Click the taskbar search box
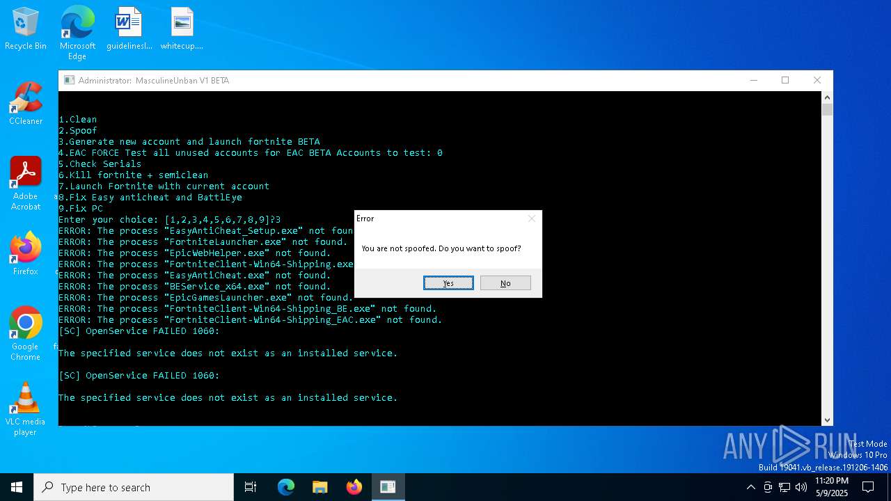This screenshot has width=891, height=501. click(x=134, y=487)
